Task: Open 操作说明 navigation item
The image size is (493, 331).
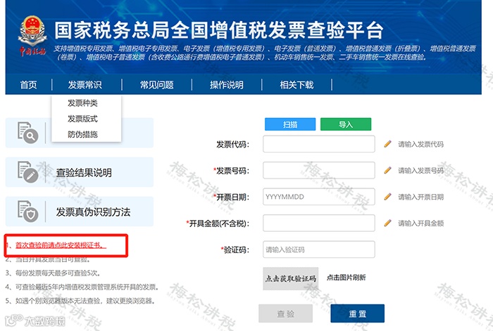Action: [227, 85]
